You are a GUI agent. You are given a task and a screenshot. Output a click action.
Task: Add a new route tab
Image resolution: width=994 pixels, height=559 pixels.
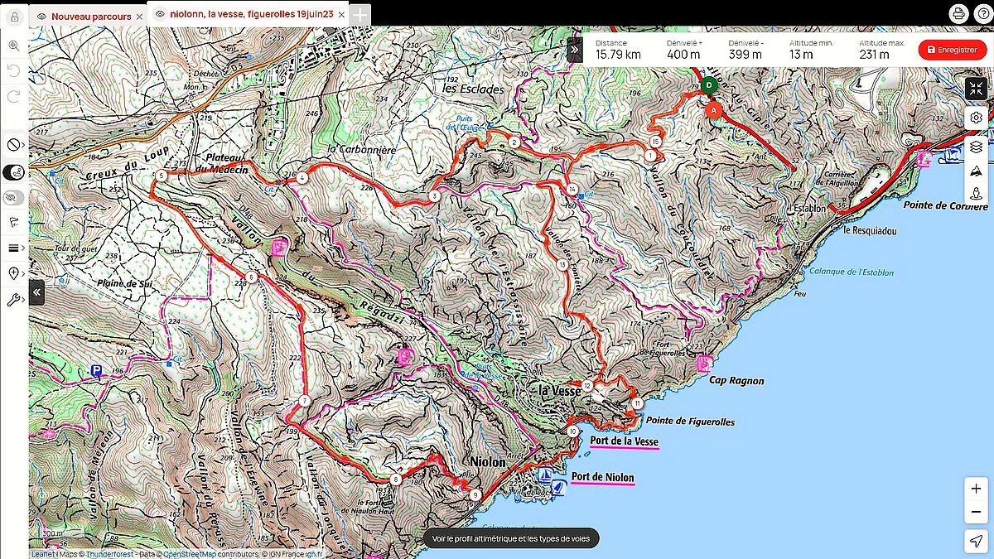(360, 14)
